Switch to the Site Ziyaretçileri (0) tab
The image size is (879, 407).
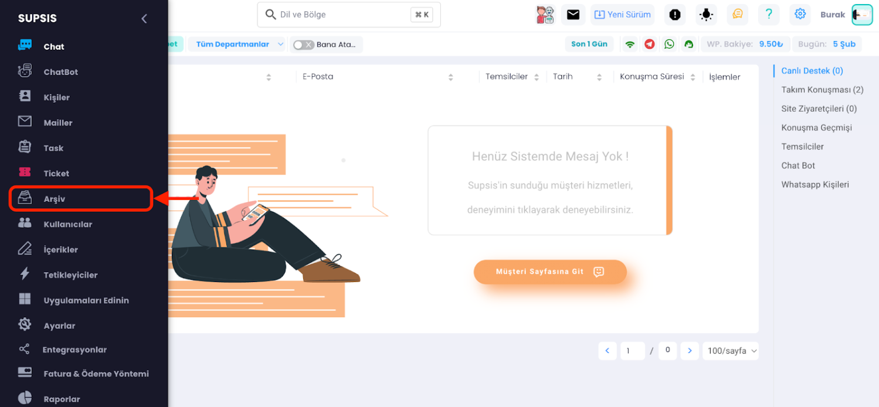(819, 108)
